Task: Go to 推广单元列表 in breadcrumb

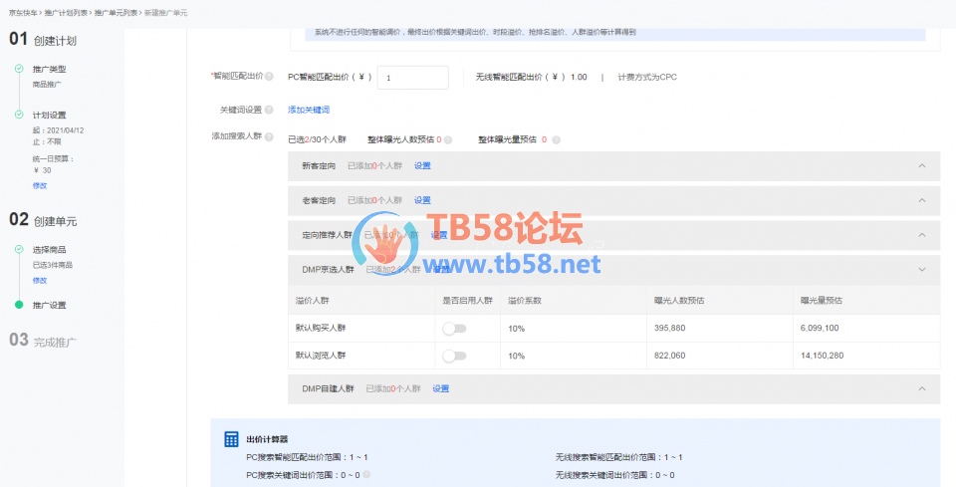Action: [x=117, y=12]
